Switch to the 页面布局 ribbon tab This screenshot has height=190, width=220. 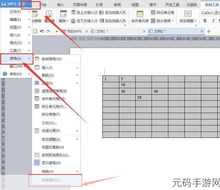[80, 5]
